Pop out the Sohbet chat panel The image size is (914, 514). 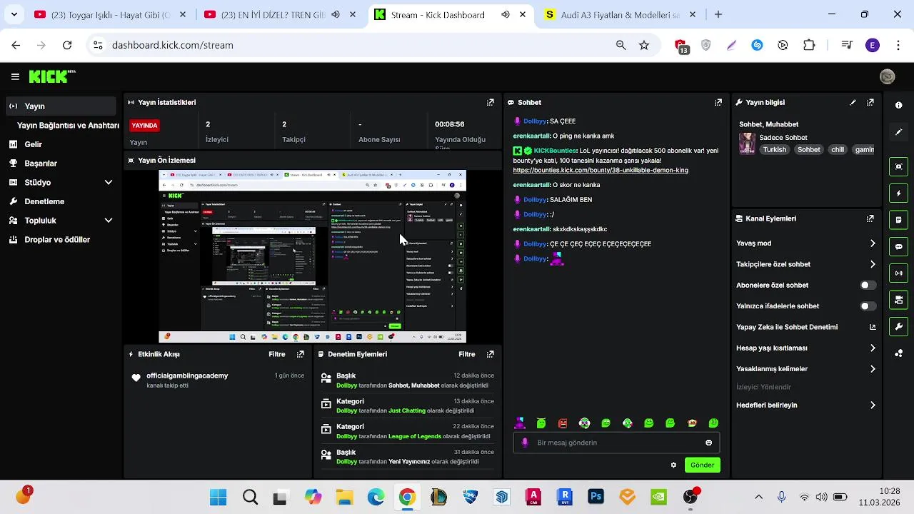(x=718, y=102)
